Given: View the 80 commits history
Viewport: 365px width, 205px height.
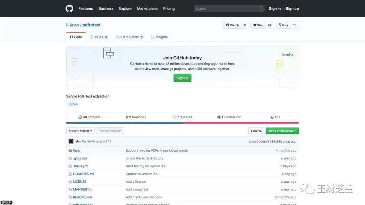Looking at the screenshot, I should tap(89, 117).
